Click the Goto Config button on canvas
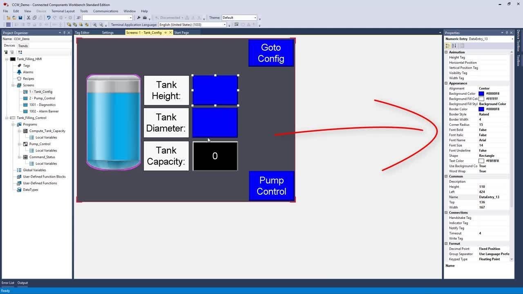Screen dimensions: 523x294 [x=271, y=53]
